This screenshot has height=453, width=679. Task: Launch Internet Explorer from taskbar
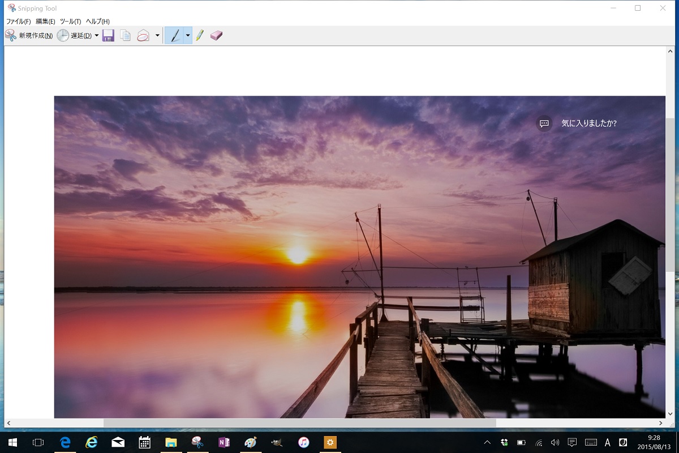92,442
